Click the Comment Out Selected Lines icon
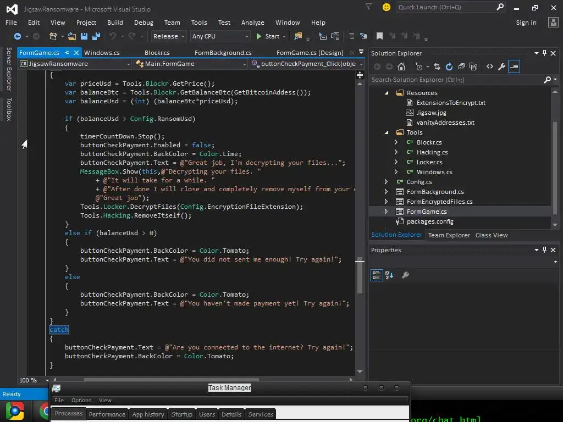This screenshot has height=422, width=563. click(351, 36)
